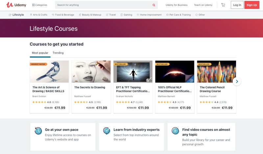Click the Log In button
263x154 pixels.
click(237, 5)
